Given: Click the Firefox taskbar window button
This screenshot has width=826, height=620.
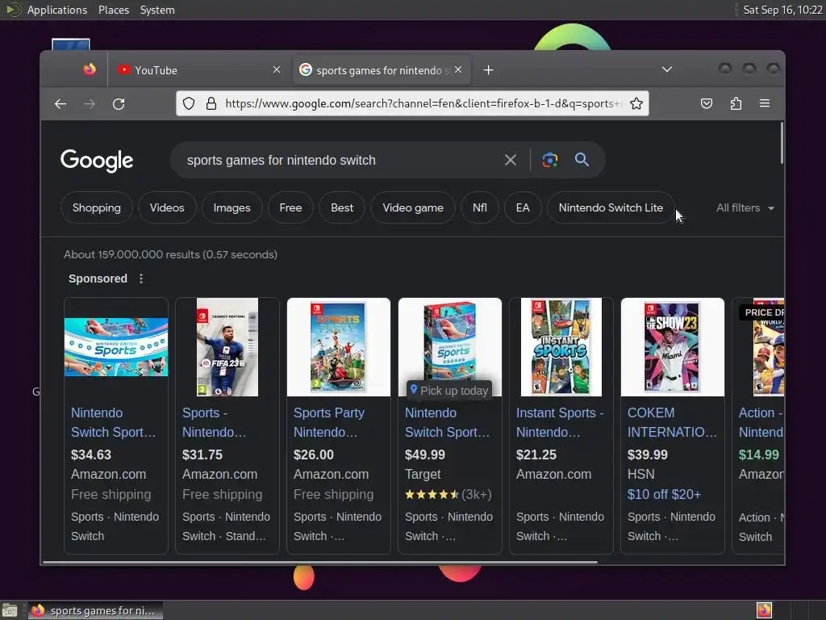Looking at the screenshot, I should [x=95, y=610].
